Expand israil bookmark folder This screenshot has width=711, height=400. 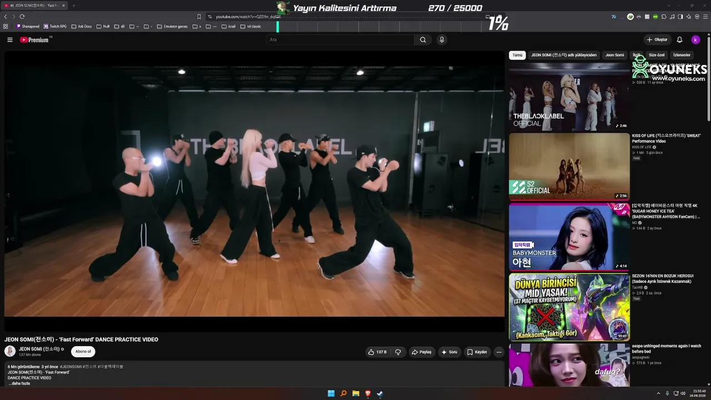coord(228,26)
